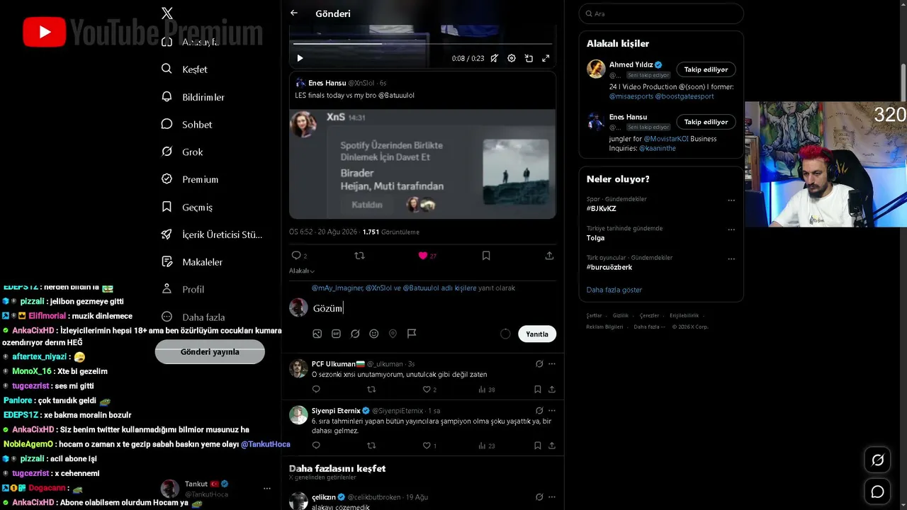Click into the reply text field
Viewport: 907px width, 510px height.
[432, 308]
